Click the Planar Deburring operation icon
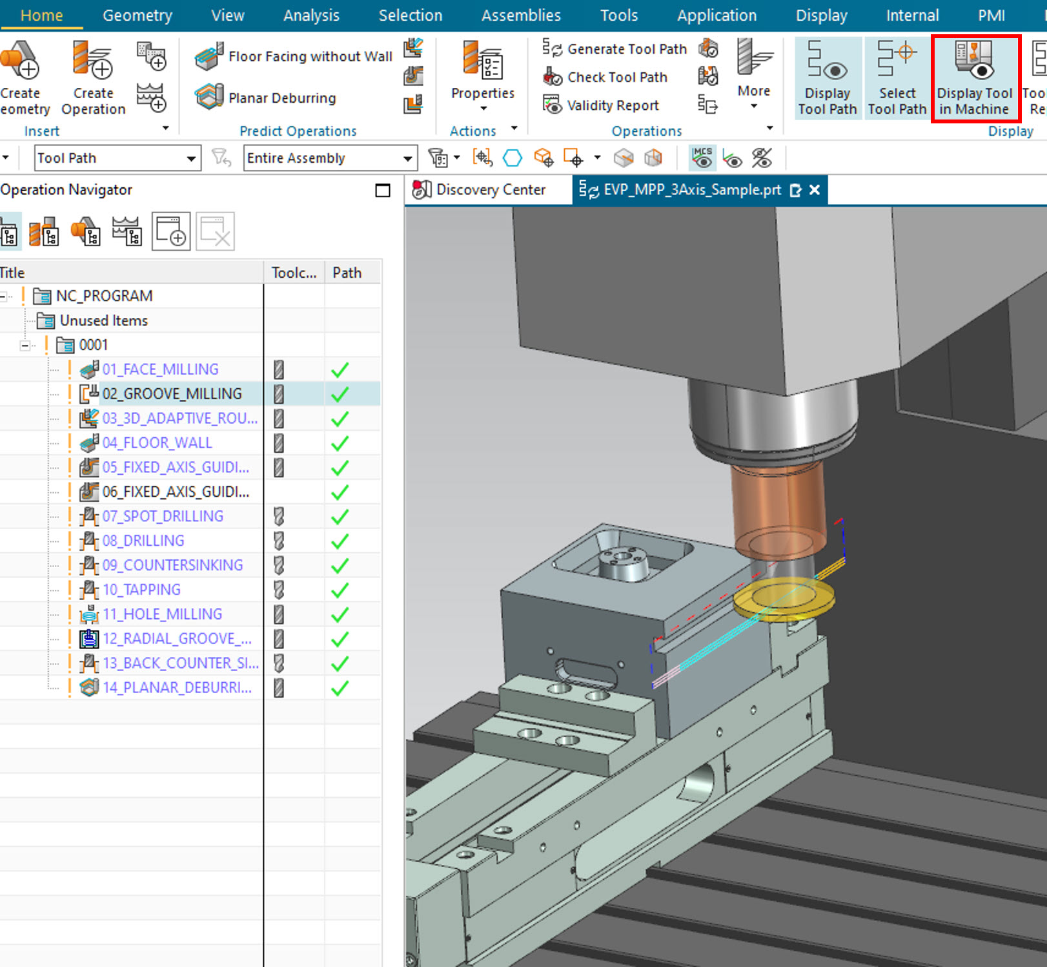 [x=209, y=98]
